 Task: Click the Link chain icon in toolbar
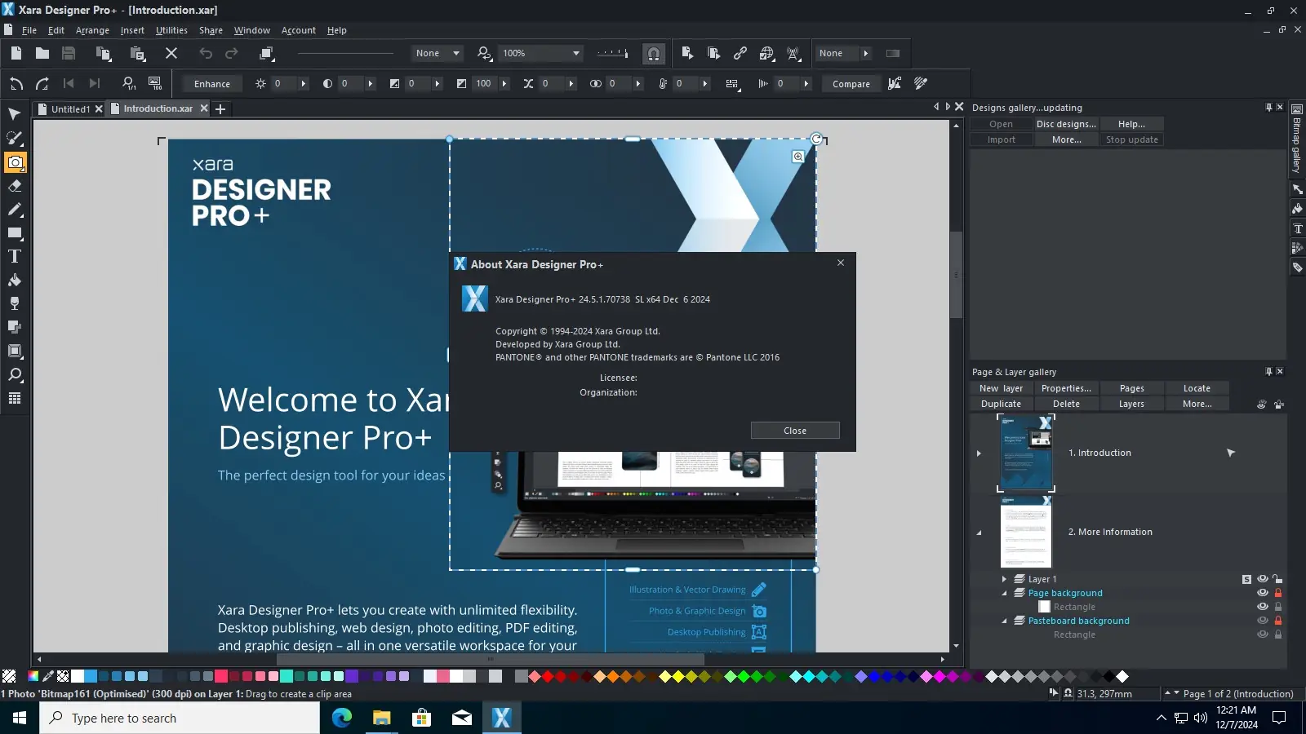(x=740, y=53)
